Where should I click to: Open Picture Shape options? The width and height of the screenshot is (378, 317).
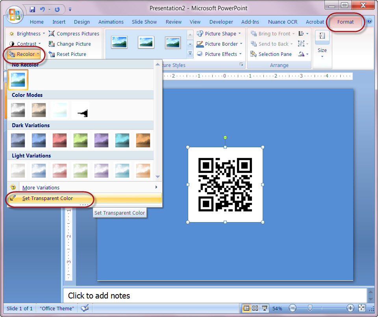219,33
